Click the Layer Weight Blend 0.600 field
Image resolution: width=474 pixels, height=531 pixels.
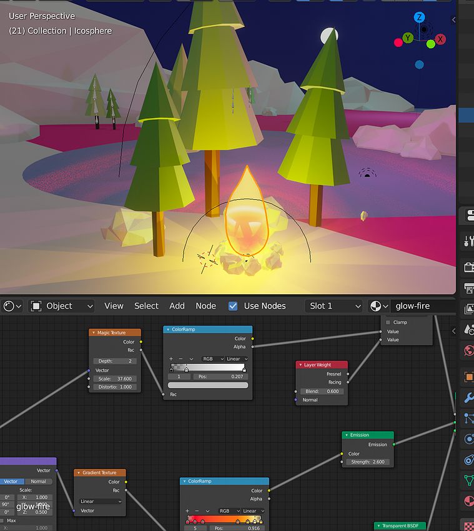(x=322, y=391)
